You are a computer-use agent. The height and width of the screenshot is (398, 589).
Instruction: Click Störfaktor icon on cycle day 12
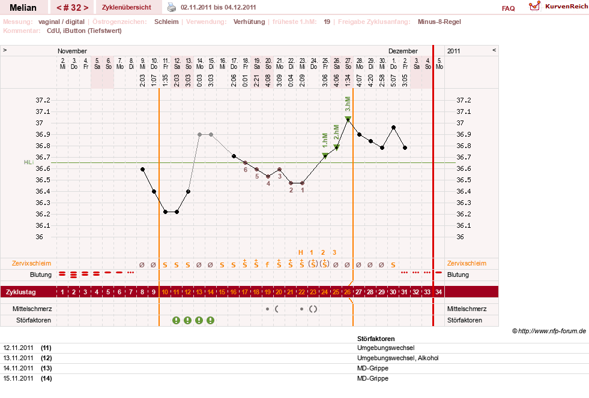187,320
